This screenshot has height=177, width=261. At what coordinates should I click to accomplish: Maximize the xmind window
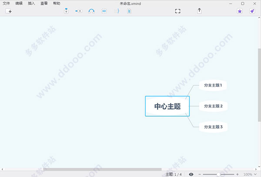[x=243, y=3]
